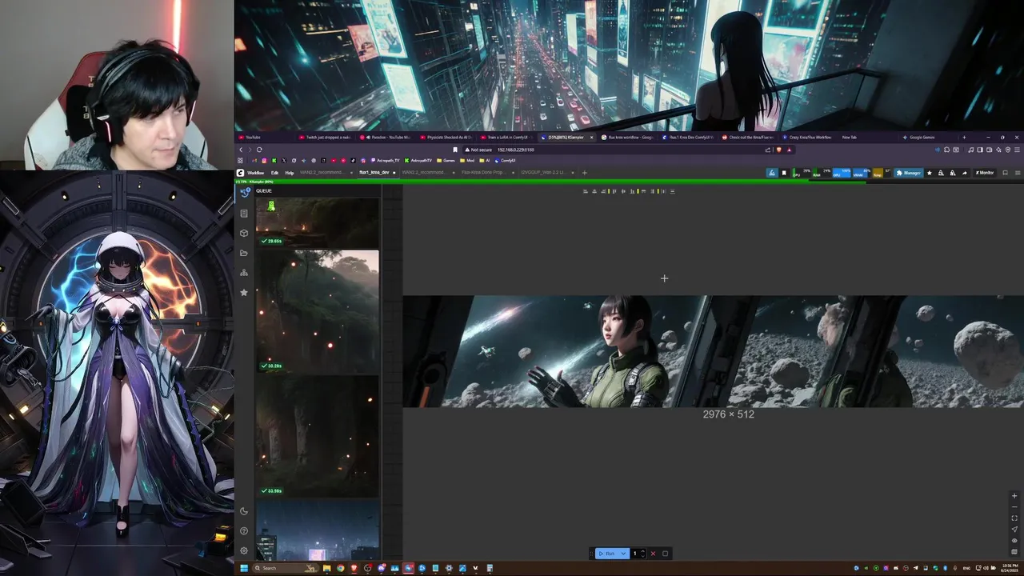Screen dimensions: 1024x576
Task: Select the dark forest queue thumbnail 33.98s
Action: point(318,436)
